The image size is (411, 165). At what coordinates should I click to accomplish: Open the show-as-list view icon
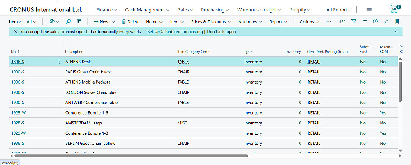pyautogui.click(x=365, y=21)
